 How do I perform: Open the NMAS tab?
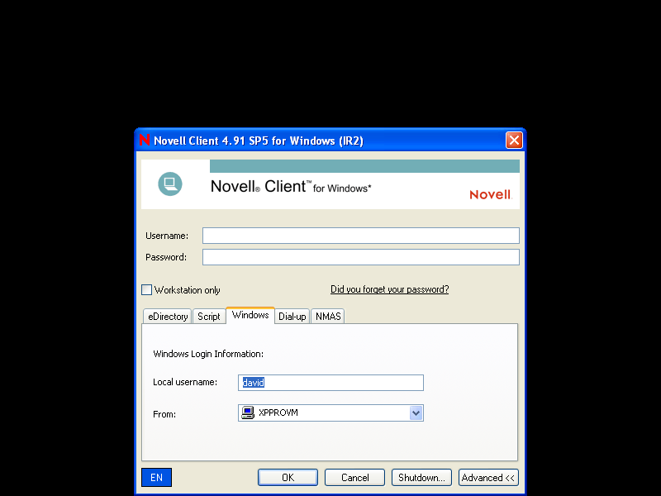[328, 317]
